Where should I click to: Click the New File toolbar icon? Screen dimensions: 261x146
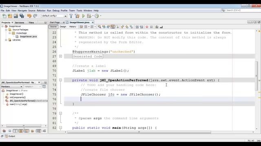click(4, 16)
